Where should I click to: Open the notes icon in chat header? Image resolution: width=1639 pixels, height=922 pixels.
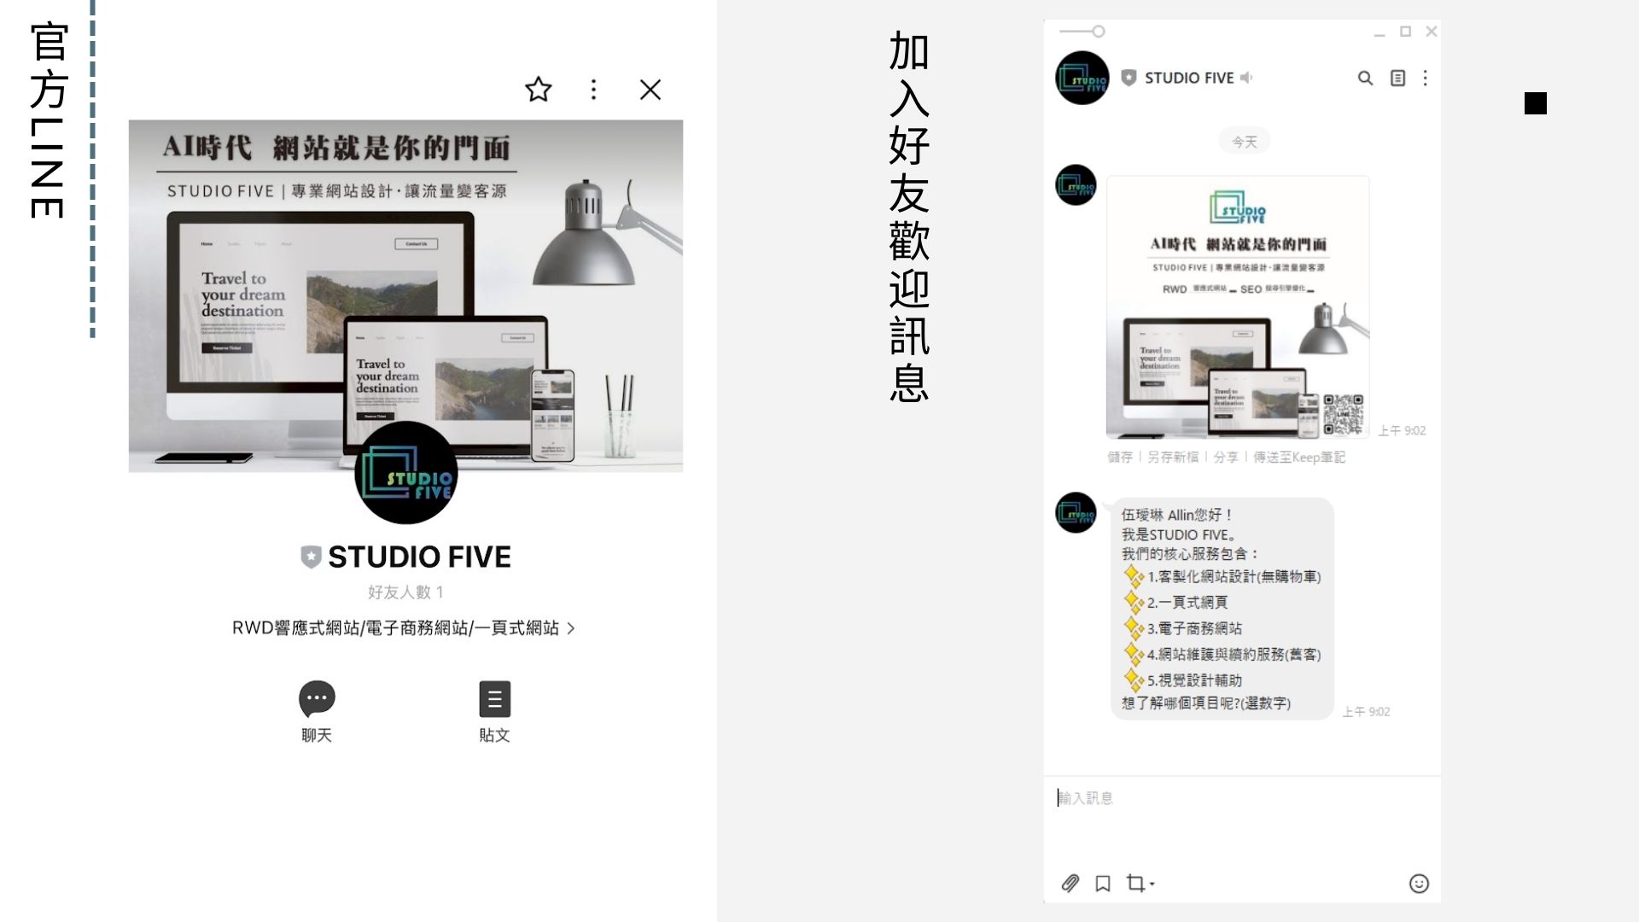pyautogui.click(x=1397, y=78)
